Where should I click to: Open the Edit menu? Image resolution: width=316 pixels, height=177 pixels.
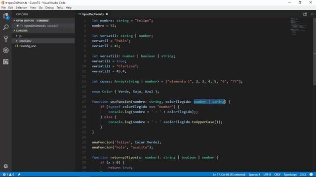click(x=10, y=8)
